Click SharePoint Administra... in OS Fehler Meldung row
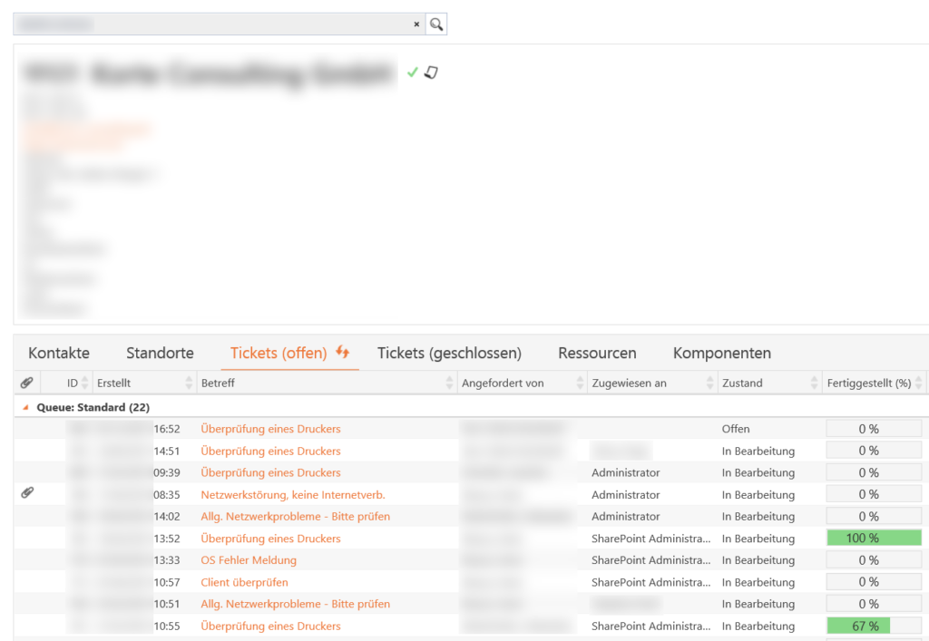Viewport: 929px width, 641px height. click(x=650, y=560)
